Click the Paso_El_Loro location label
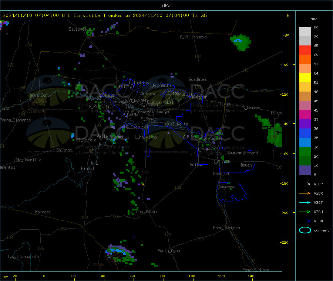 pos(256,270)
